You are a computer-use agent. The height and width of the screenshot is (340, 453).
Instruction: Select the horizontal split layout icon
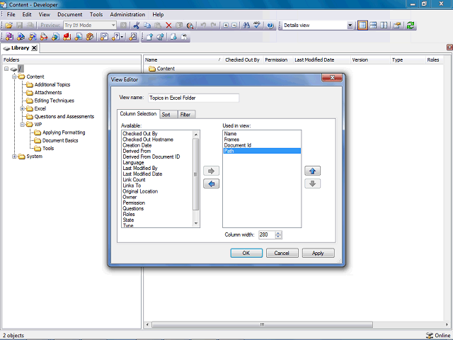point(373,25)
